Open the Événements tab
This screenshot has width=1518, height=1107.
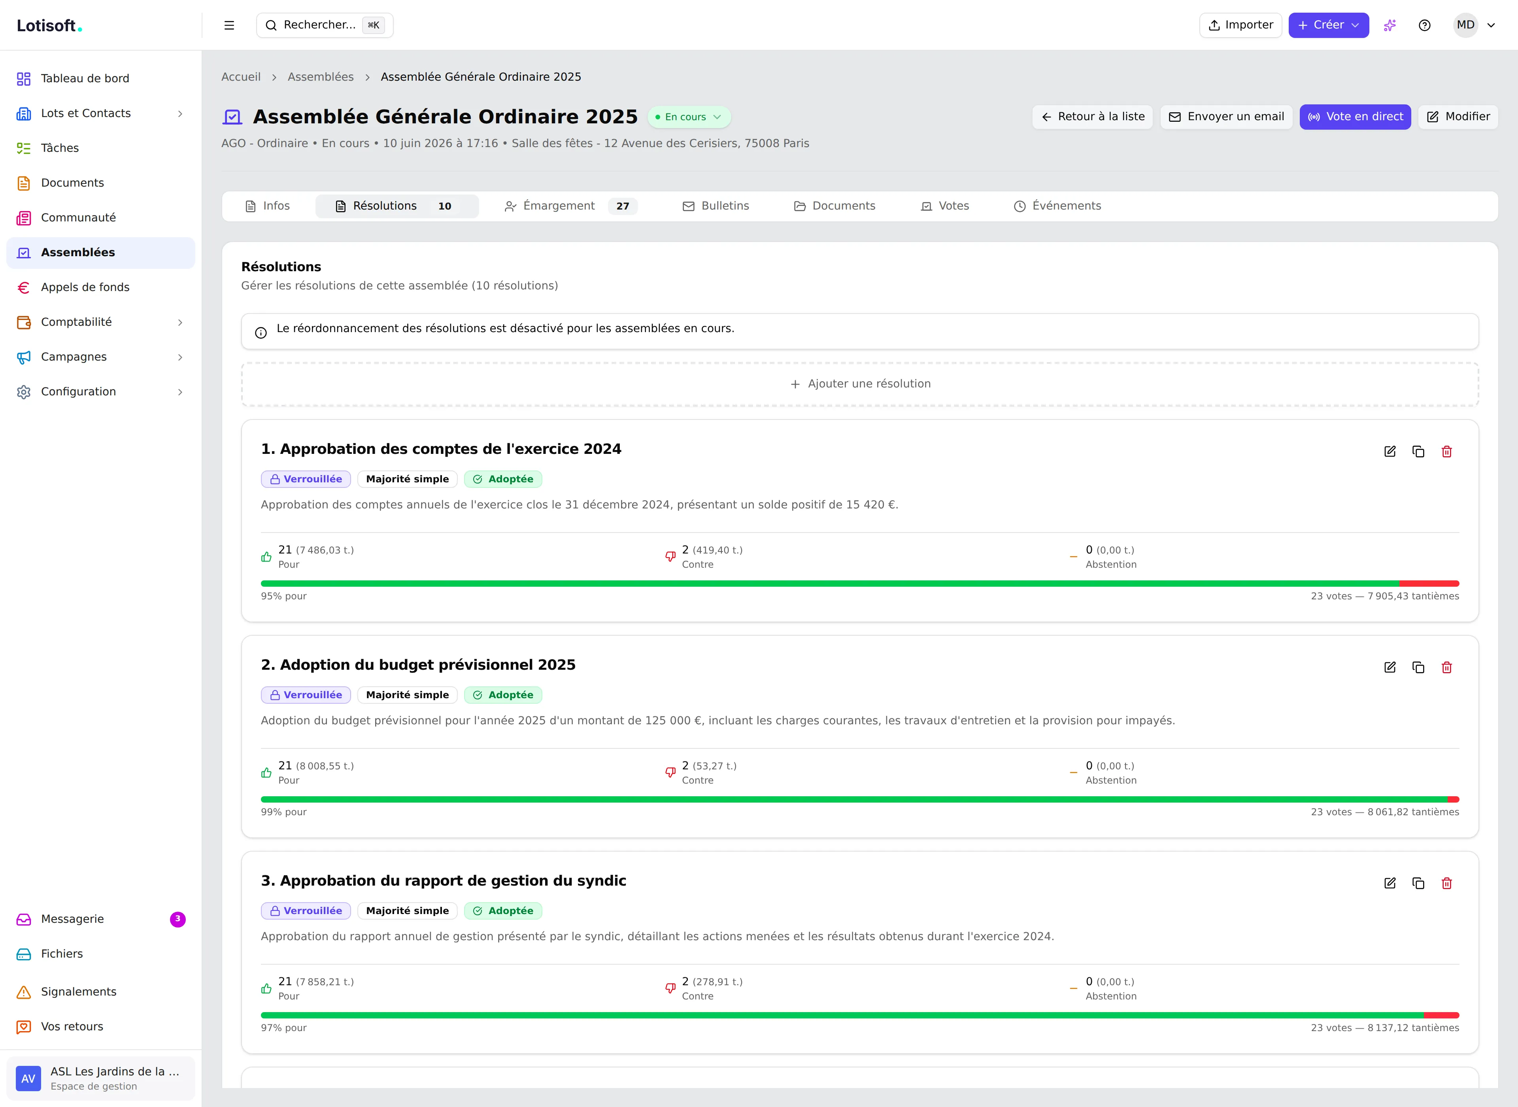coord(1057,206)
